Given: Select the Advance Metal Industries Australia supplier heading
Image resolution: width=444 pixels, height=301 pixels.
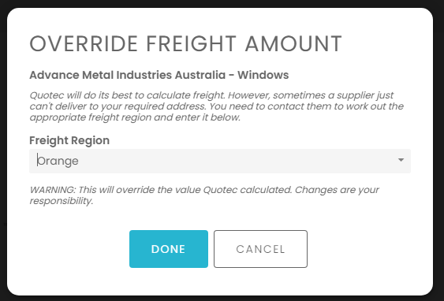Looking at the screenshot, I should pyautogui.click(x=159, y=75).
